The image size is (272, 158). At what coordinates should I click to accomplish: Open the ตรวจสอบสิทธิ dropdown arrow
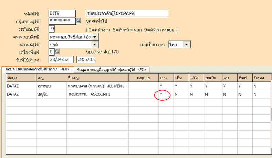coord(95,36)
